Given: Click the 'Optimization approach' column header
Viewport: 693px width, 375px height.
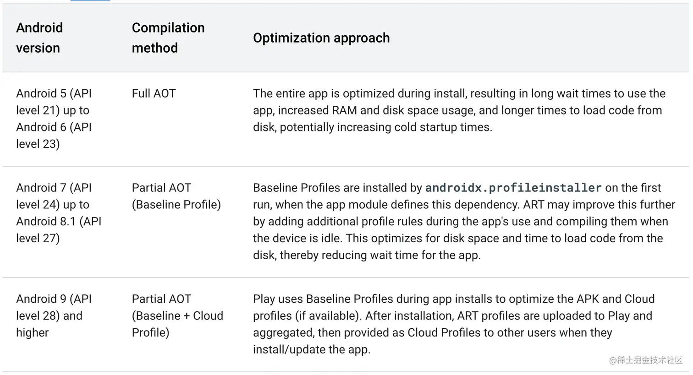Looking at the screenshot, I should point(321,38).
